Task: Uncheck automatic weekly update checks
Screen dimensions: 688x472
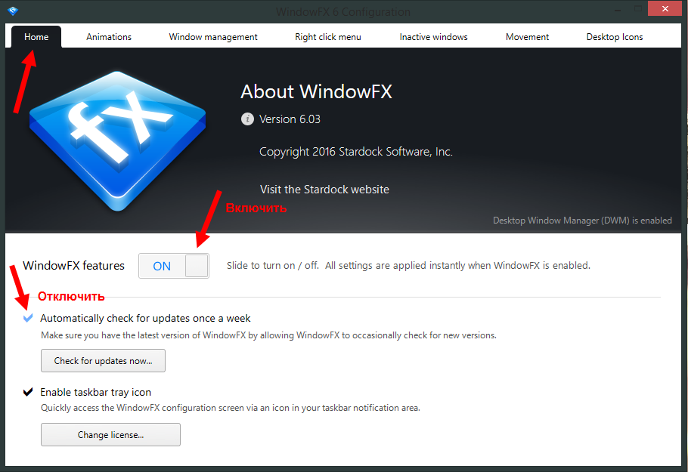Action: (x=27, y=318)
